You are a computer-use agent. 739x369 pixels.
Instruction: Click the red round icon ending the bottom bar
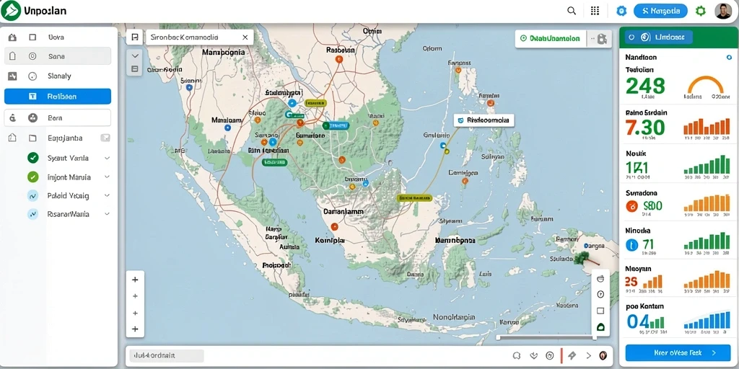603,355
